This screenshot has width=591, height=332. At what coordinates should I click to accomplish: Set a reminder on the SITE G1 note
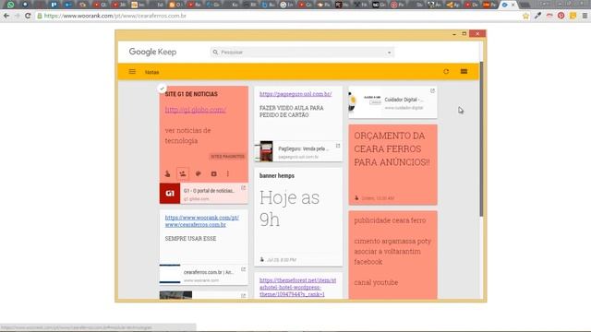tap(168, 173)
